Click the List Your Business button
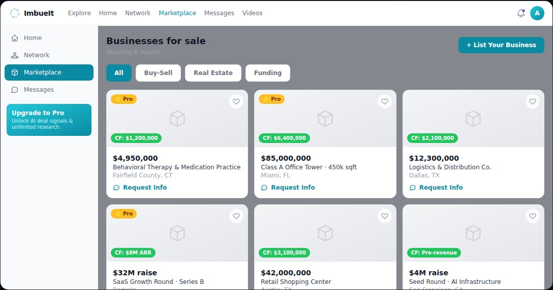Screen dimensions: 553x290 pos(501,45)
